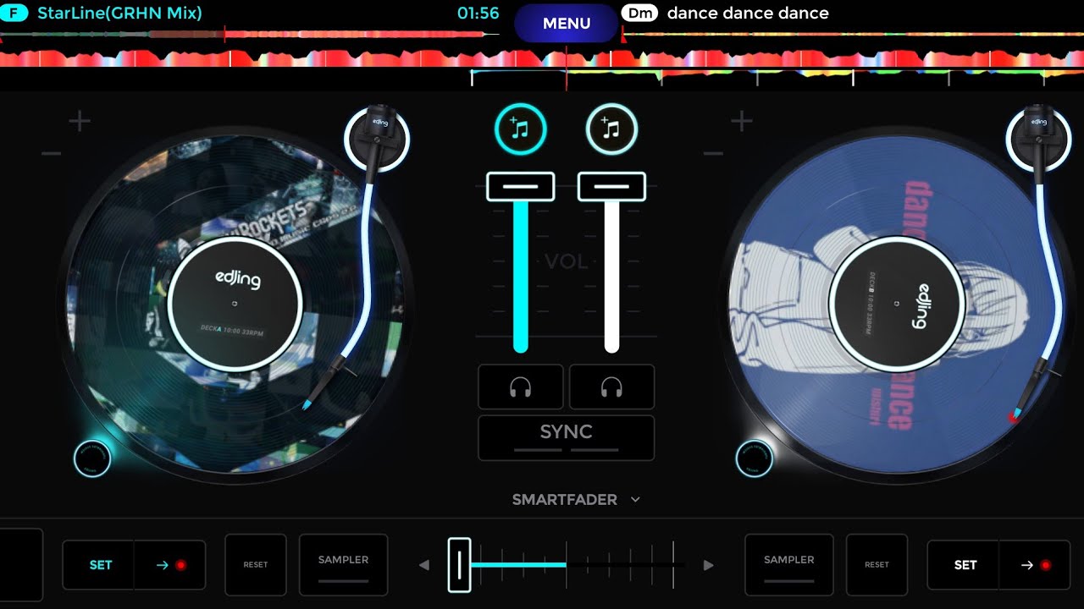
Task: Click the right deck volume fader handle
Action: (x=611, y=186)
